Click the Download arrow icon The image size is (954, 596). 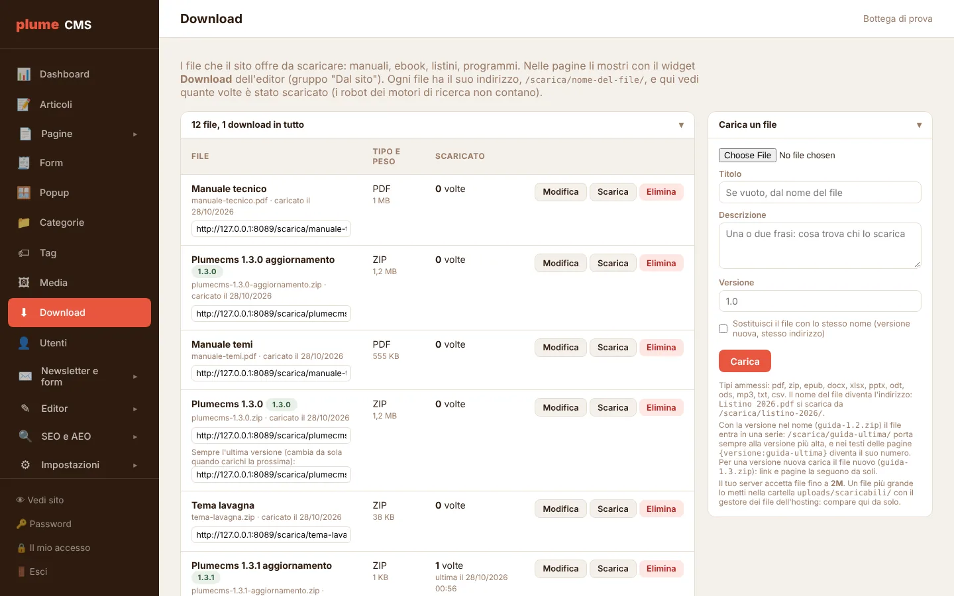[24, 313]
